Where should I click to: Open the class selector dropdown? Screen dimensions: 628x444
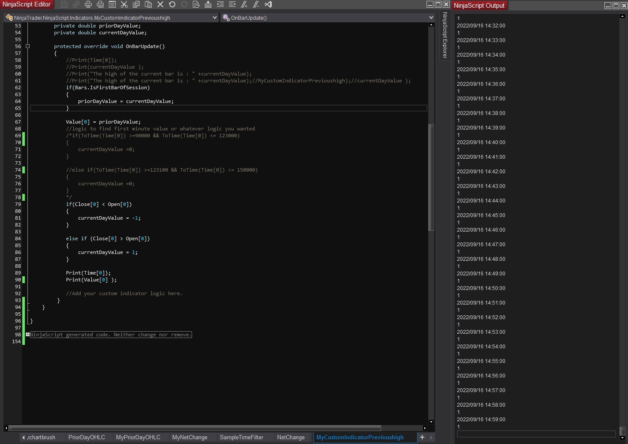(x=214, y=18)
